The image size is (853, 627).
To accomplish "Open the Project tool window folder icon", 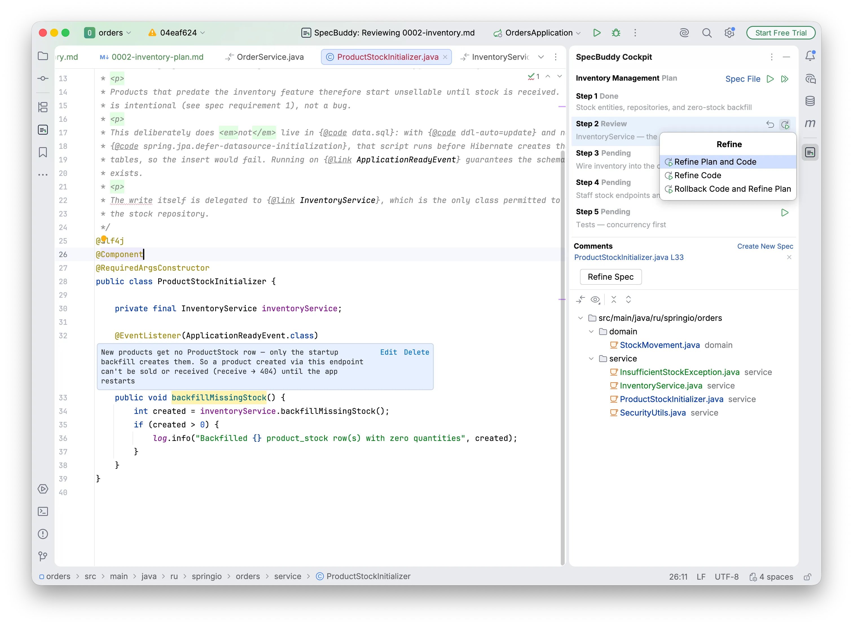I will [43, 56].
